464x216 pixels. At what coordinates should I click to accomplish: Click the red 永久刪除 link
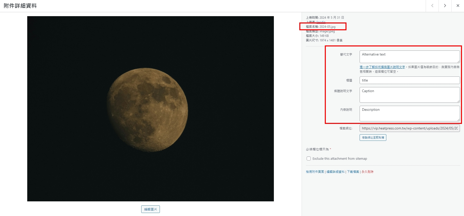[x=367, y=172]
